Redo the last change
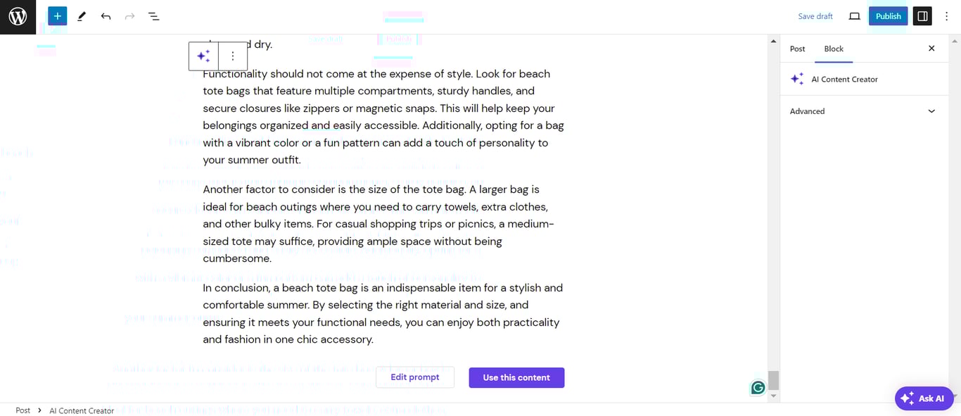This screenshot has height=416, width=961. pyautogui.click(x=129, y=15)
